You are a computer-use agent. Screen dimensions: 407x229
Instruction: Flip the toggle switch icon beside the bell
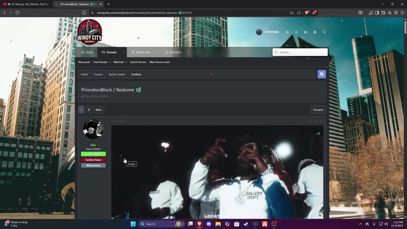click(306, 32)
